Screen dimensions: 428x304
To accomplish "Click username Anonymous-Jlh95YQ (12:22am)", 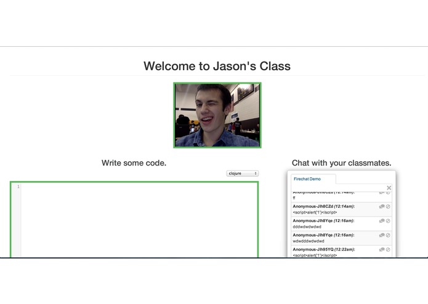I will (x=313, y=249).
